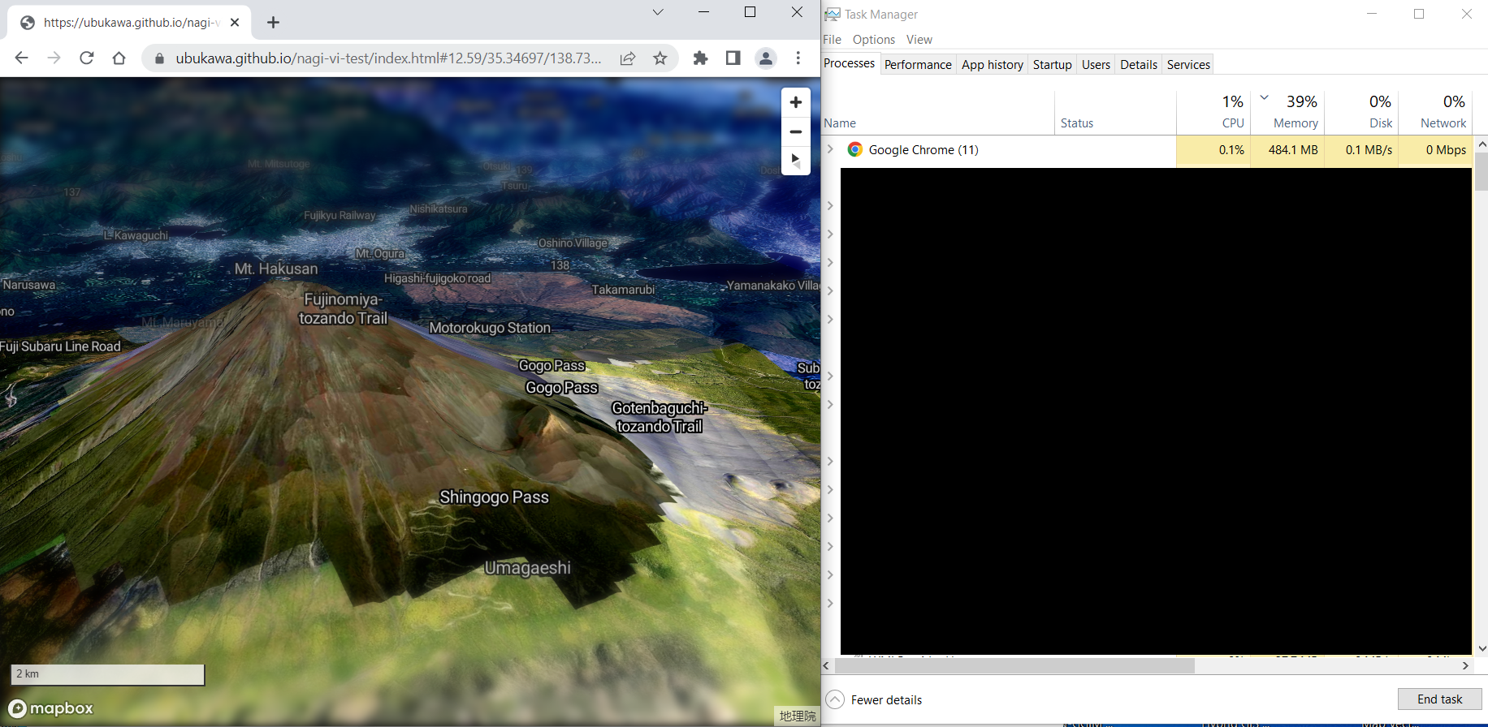Bookmark this page with star icon
Viewport: 1488px width, 727px height.
coord(660,58)
